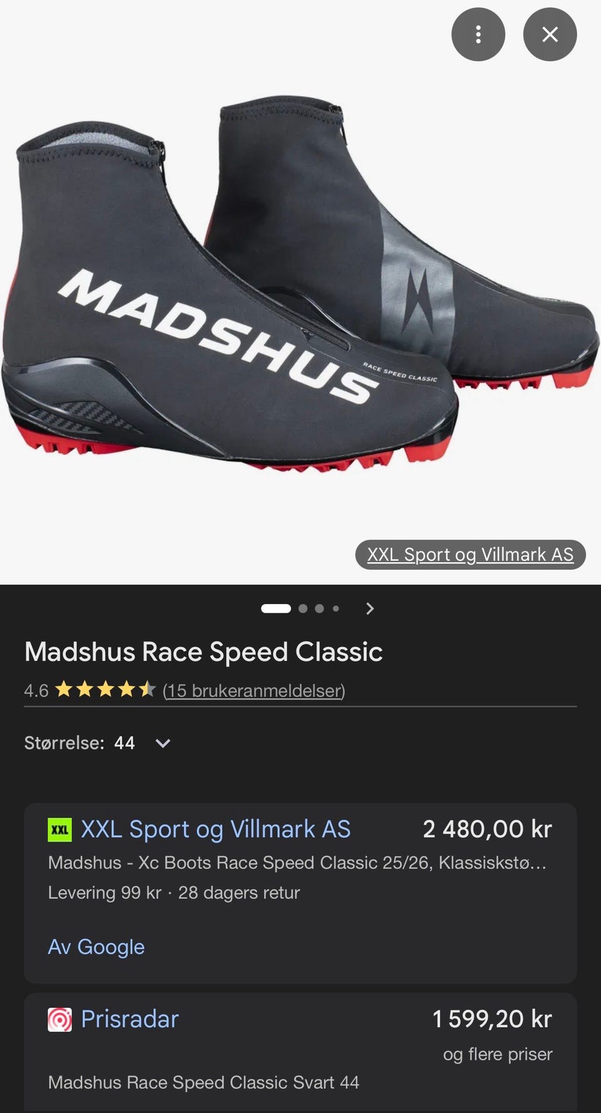Close the product preview panel
601x1113 pixels.
550,34
